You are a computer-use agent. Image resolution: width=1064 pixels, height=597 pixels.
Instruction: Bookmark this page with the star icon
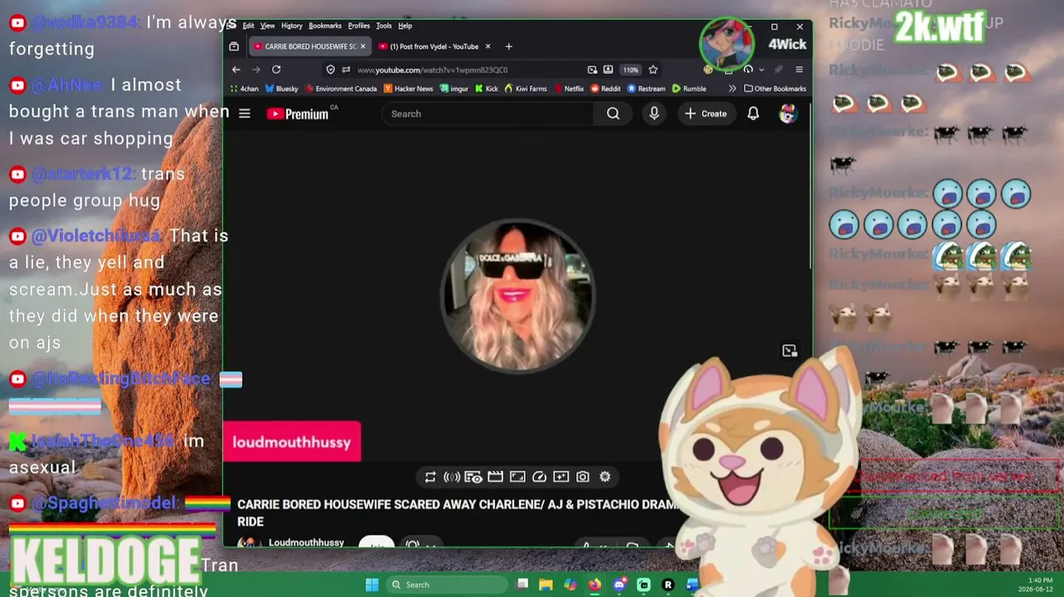point(653,70)
